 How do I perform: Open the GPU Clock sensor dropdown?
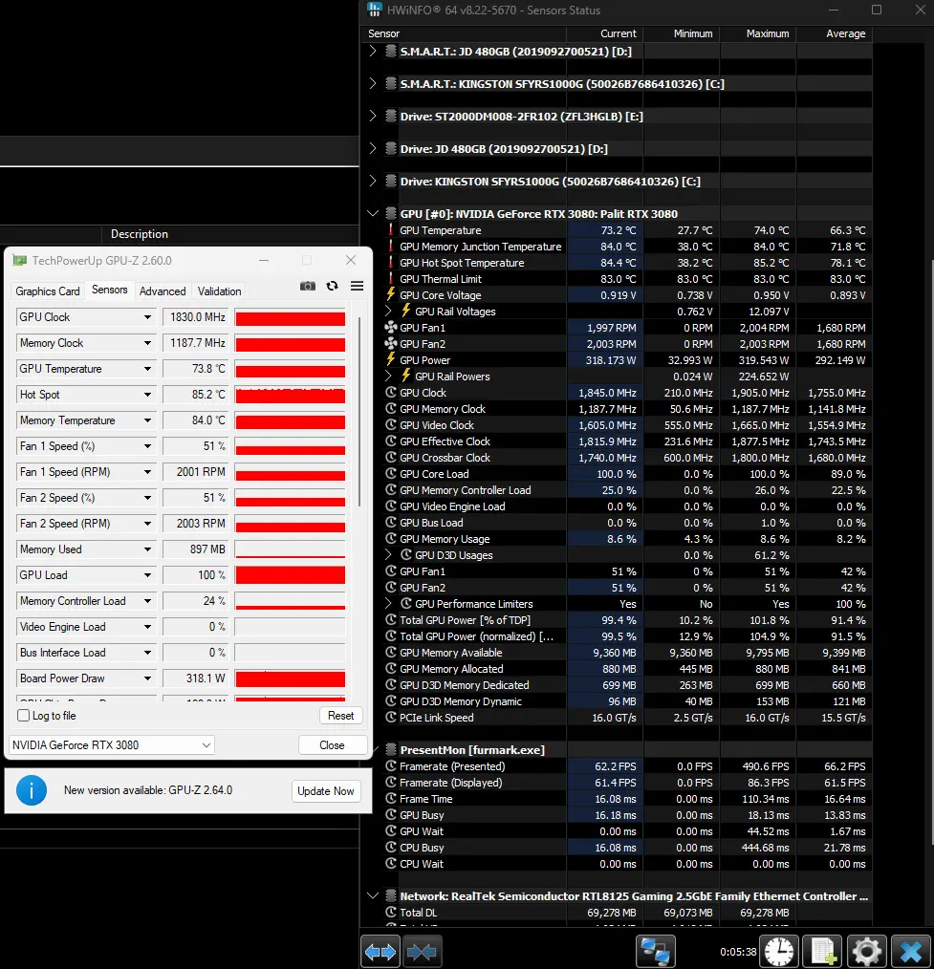147,317
